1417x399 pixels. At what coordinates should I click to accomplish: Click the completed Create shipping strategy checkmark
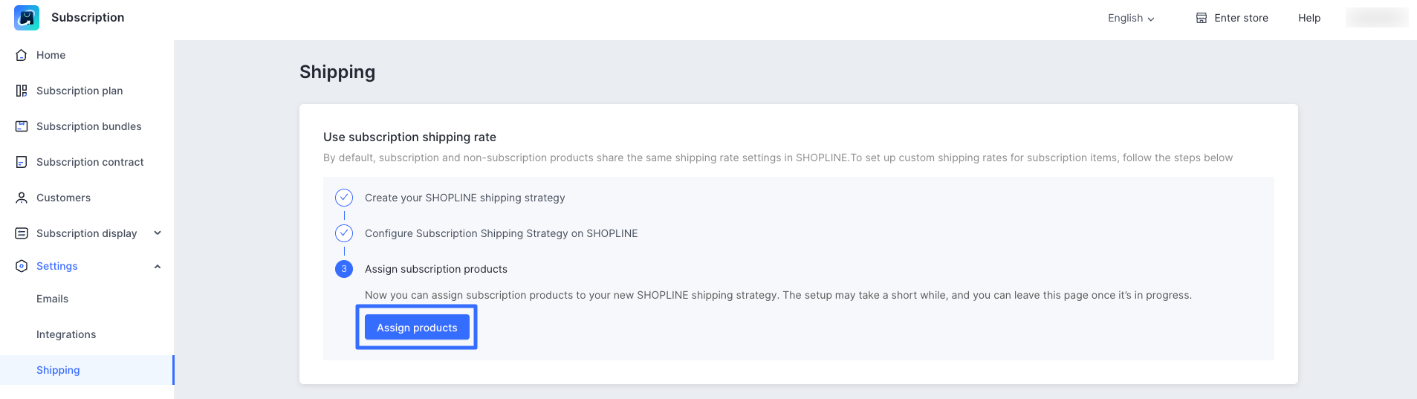[344, 198]
